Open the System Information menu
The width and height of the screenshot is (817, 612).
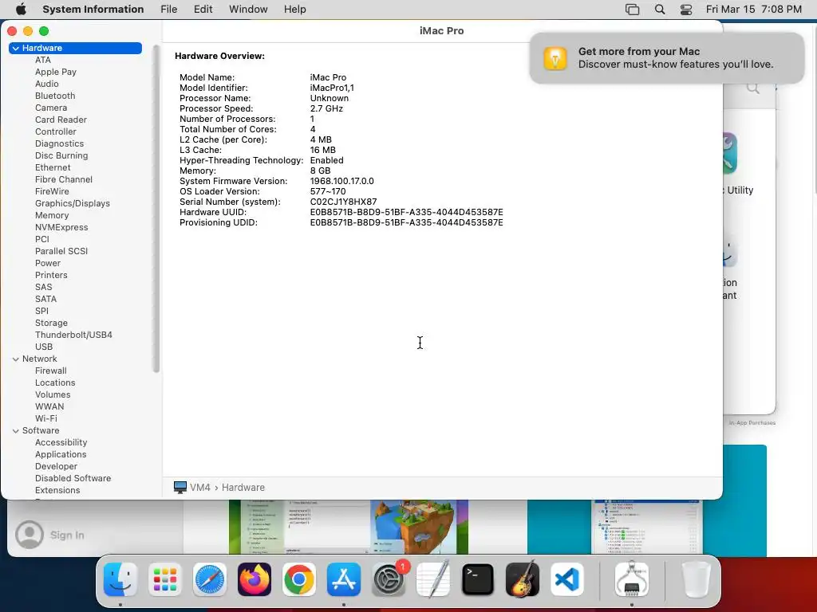(x=93, y=10)
